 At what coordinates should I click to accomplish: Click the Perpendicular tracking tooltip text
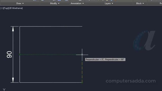[105, 59]
